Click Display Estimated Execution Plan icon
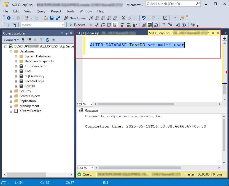Image resolution: width=229 pixels, height=186 pixels. click(103, 25)
